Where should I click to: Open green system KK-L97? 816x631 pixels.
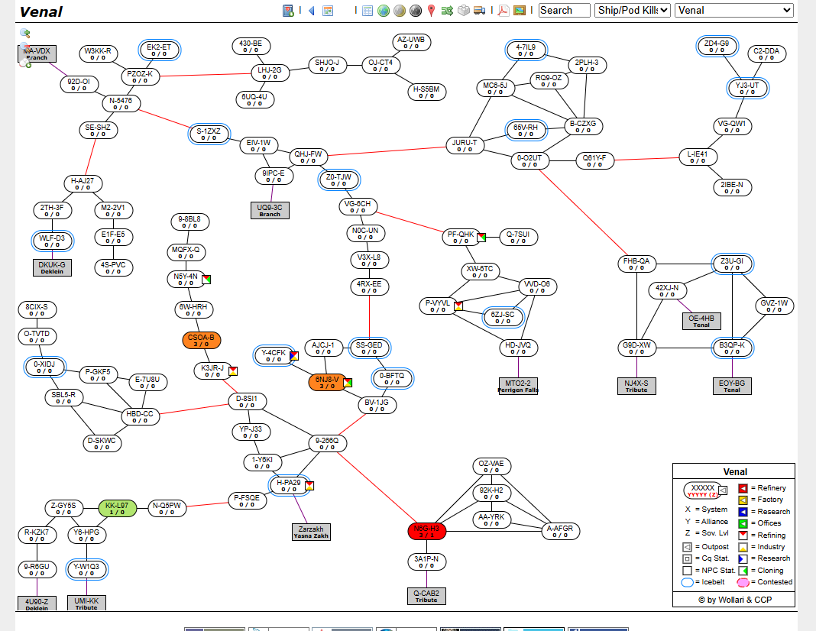click(117, 508)
